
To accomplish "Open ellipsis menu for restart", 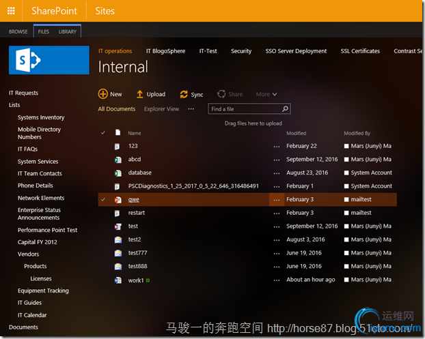I will (x=277, y=213).
